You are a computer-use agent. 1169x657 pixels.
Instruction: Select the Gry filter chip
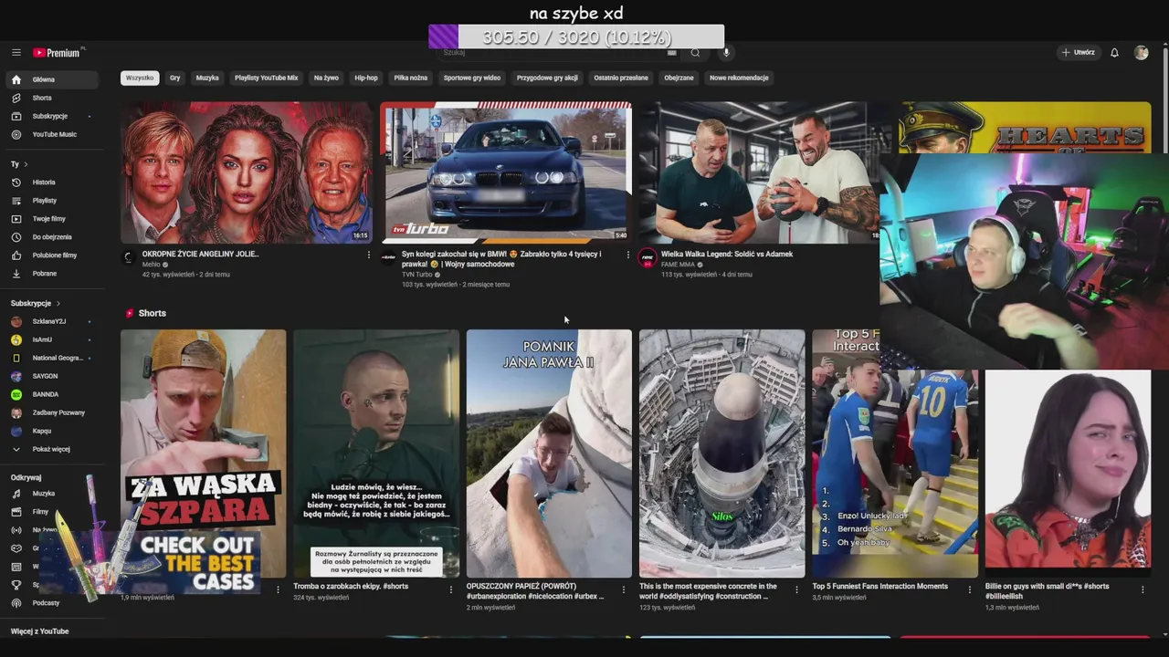click(x=174, y=78)
